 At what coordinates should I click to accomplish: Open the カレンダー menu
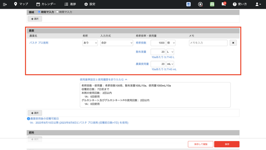(46, 4)
